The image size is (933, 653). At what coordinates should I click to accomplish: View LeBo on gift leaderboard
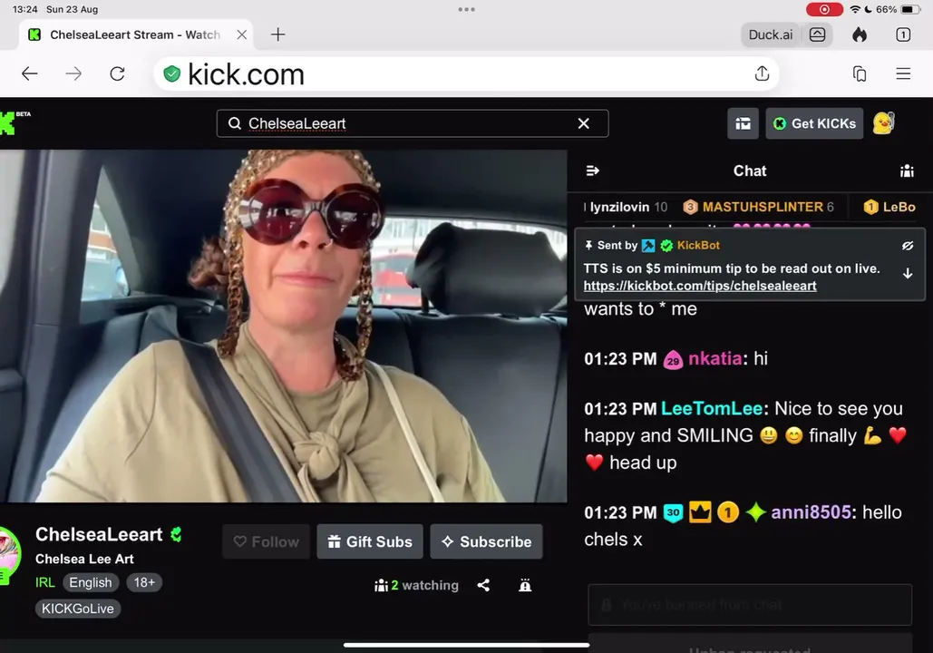(889, 207)
